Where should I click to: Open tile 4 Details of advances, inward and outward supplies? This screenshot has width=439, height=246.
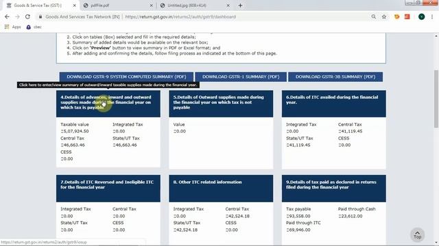point(108,103)
